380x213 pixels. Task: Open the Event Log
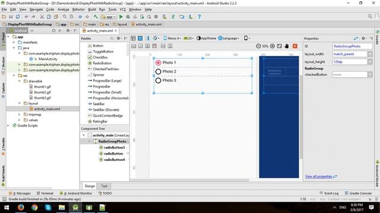[x=329, y=193]
